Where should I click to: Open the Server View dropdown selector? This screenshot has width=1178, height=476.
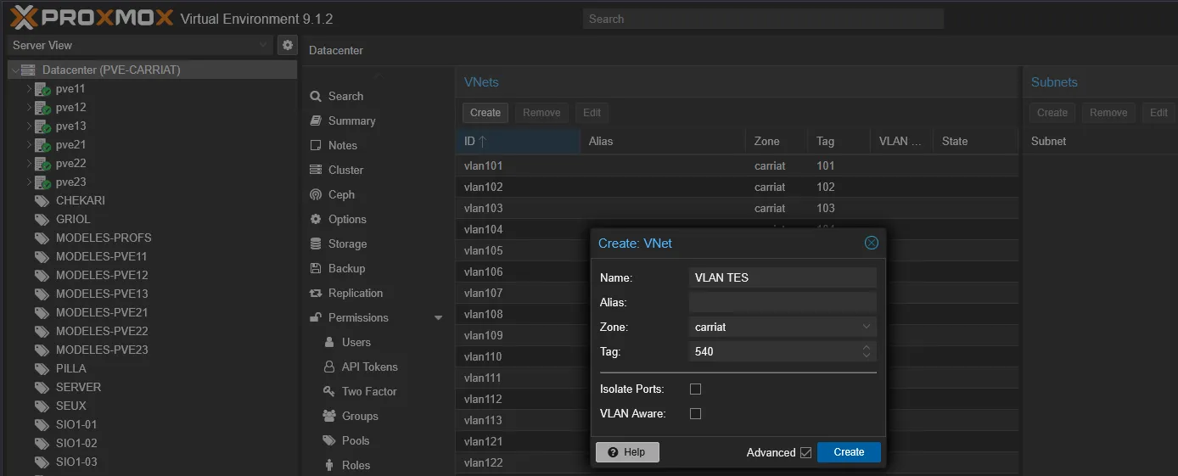click(x=141, y=45)
